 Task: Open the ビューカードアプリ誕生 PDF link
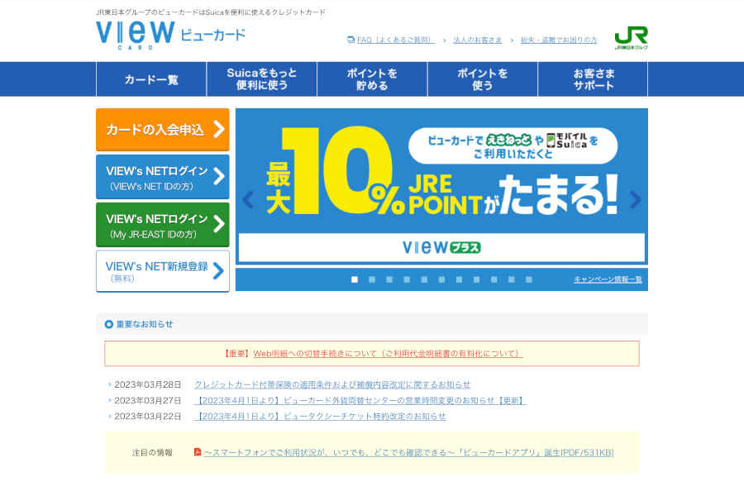tap(408, 453)
